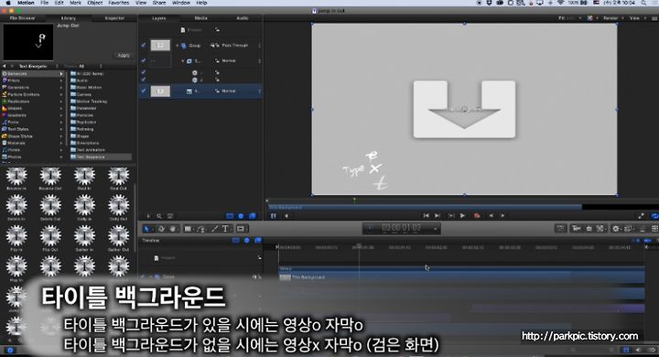The height and width of the screenshot is (357, 659).
Task: Step to previous frame button
Action: pyautogui.click(x=491, y=216)
